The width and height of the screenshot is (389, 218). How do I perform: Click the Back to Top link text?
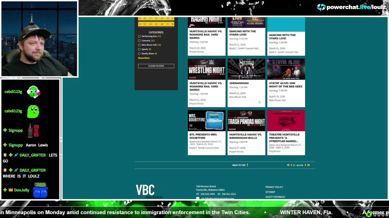pyautogui.click(x=239, y=165)
